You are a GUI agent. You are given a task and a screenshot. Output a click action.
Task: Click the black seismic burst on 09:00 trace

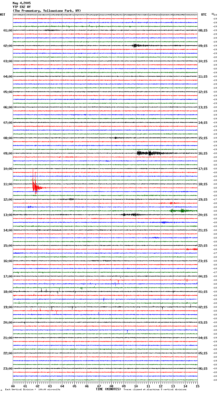pos(149,153)
